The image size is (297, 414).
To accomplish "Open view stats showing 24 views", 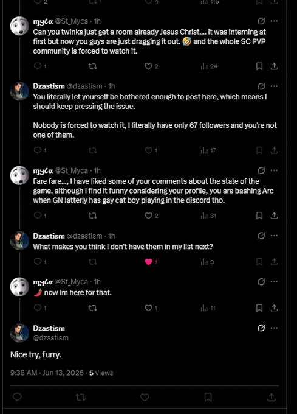I will pos(209,66).
